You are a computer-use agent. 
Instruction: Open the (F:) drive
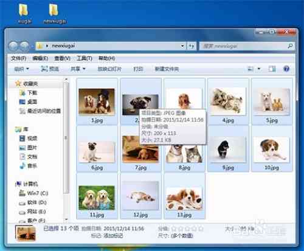coord(32,220)
